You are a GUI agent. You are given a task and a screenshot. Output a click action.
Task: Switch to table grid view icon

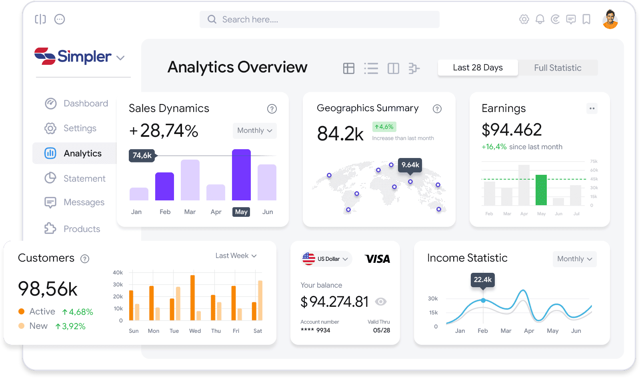[x=349, y=68]
